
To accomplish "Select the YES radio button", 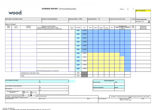I will [23, 95].
